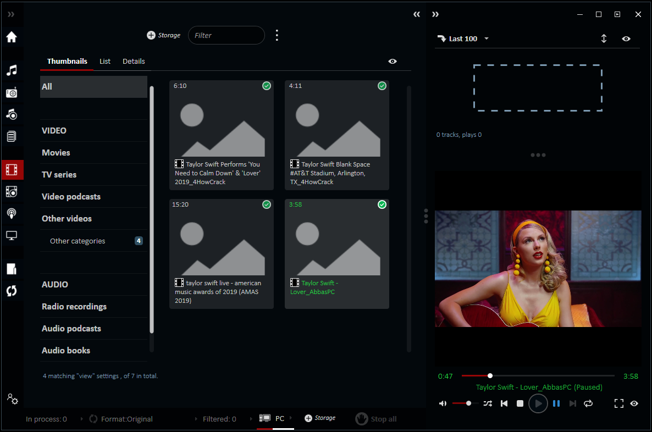Open the Music section in the sidebar
652x432 pixels.
tap(12, 70)
